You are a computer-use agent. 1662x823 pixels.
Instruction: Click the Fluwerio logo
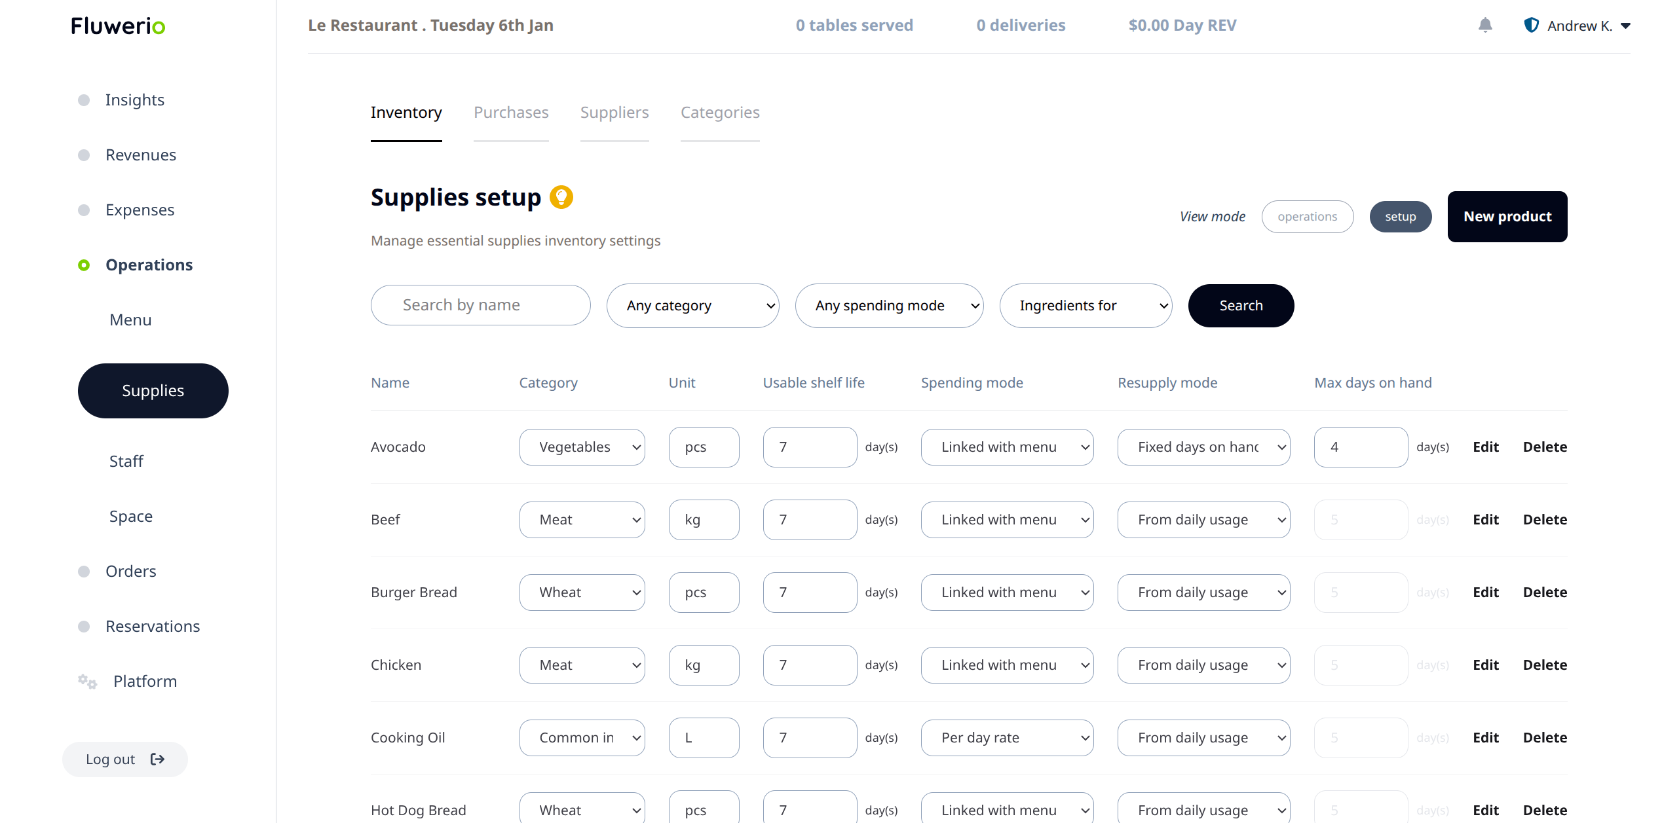[118, 26]
